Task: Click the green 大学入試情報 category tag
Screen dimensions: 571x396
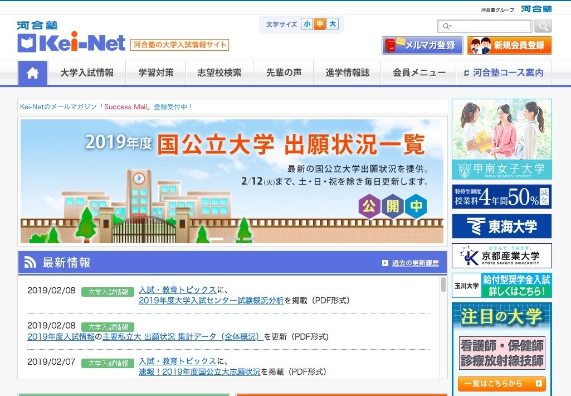Action: (x=107, y=291)
